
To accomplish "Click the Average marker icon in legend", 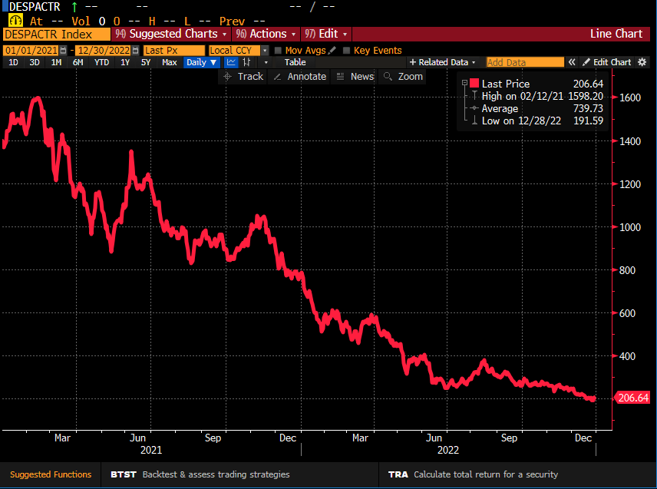I will coord(474,108).
